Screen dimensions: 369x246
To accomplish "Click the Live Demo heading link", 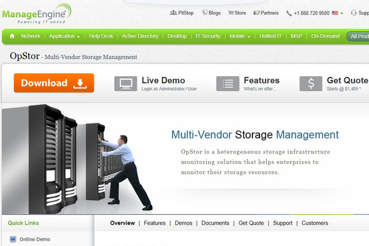I will pyautogui.click(x=163, y=80).
